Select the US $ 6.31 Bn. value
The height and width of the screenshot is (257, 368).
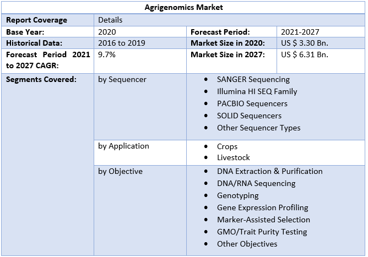tap(304, 54)
